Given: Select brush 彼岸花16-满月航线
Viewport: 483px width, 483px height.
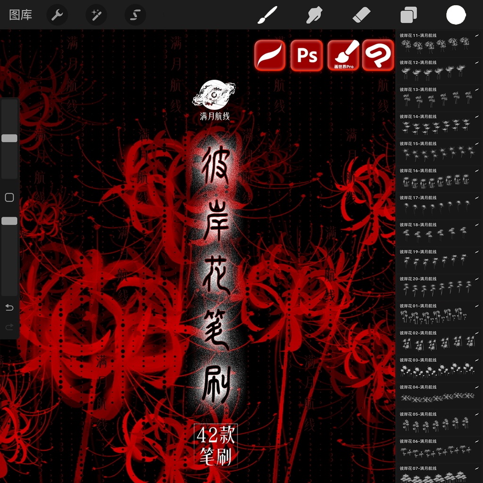Looking at the screenshot, I should tap(439, 179).
